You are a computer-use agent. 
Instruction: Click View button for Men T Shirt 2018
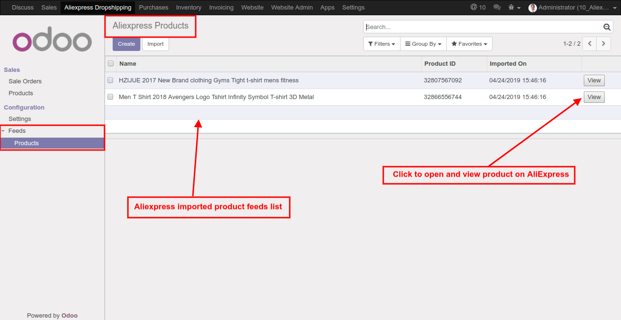click(594, 97)
